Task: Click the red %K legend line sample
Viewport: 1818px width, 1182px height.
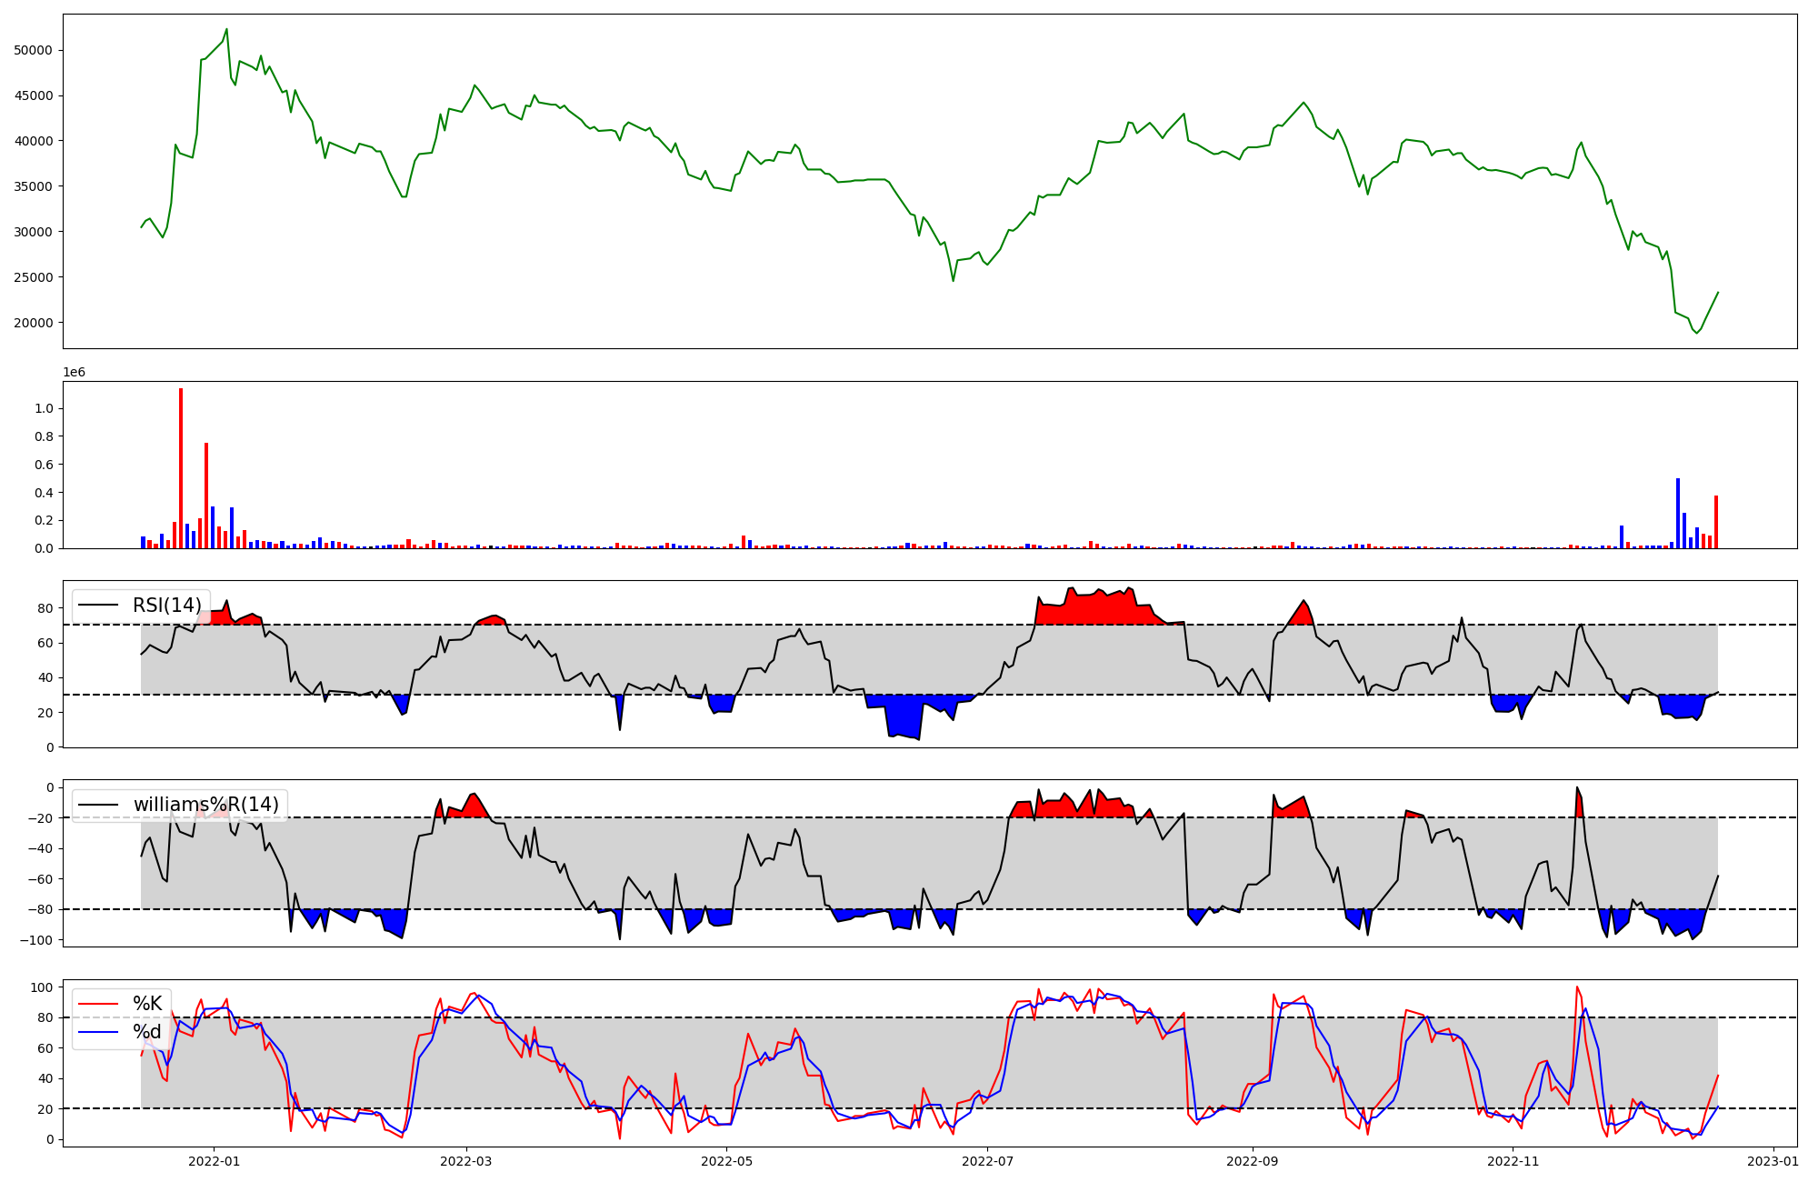Action: [99, 1004]
